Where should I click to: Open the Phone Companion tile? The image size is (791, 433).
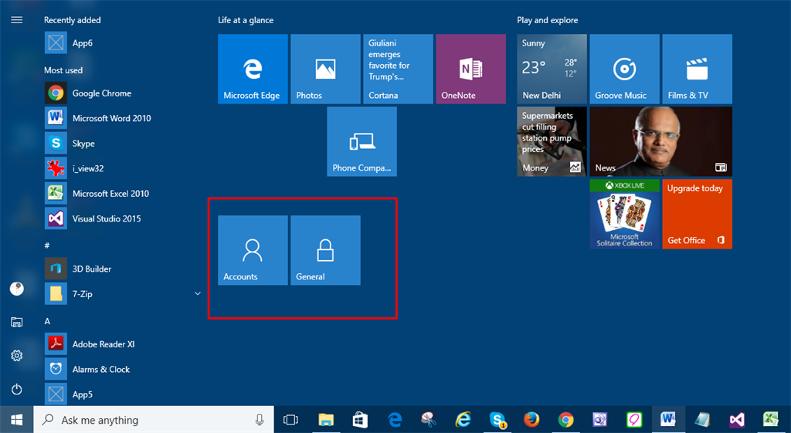362,141
